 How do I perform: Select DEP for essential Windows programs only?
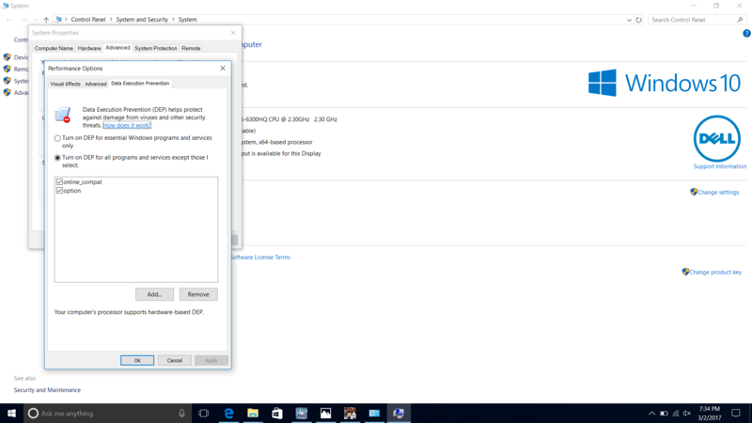point(57,138)
